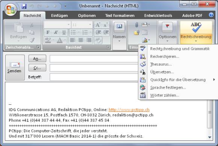Switch to Text formatieren tab
Image resolution: width=218 pixels, height=146 pixels.
[120, 15]
